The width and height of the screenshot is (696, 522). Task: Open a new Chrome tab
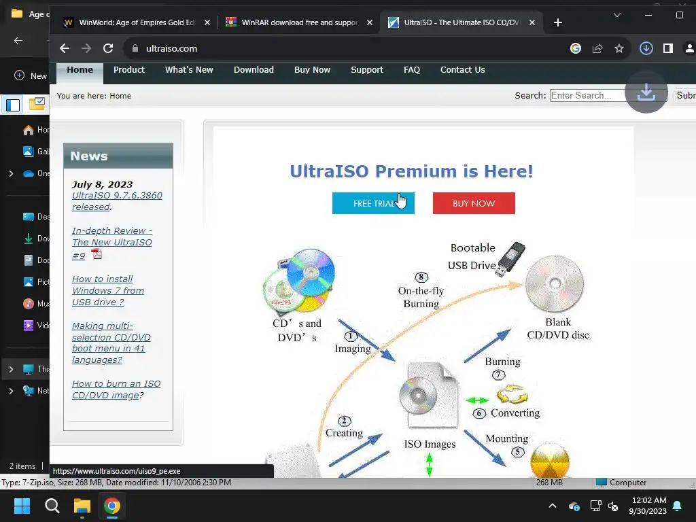tap(558, 22)
